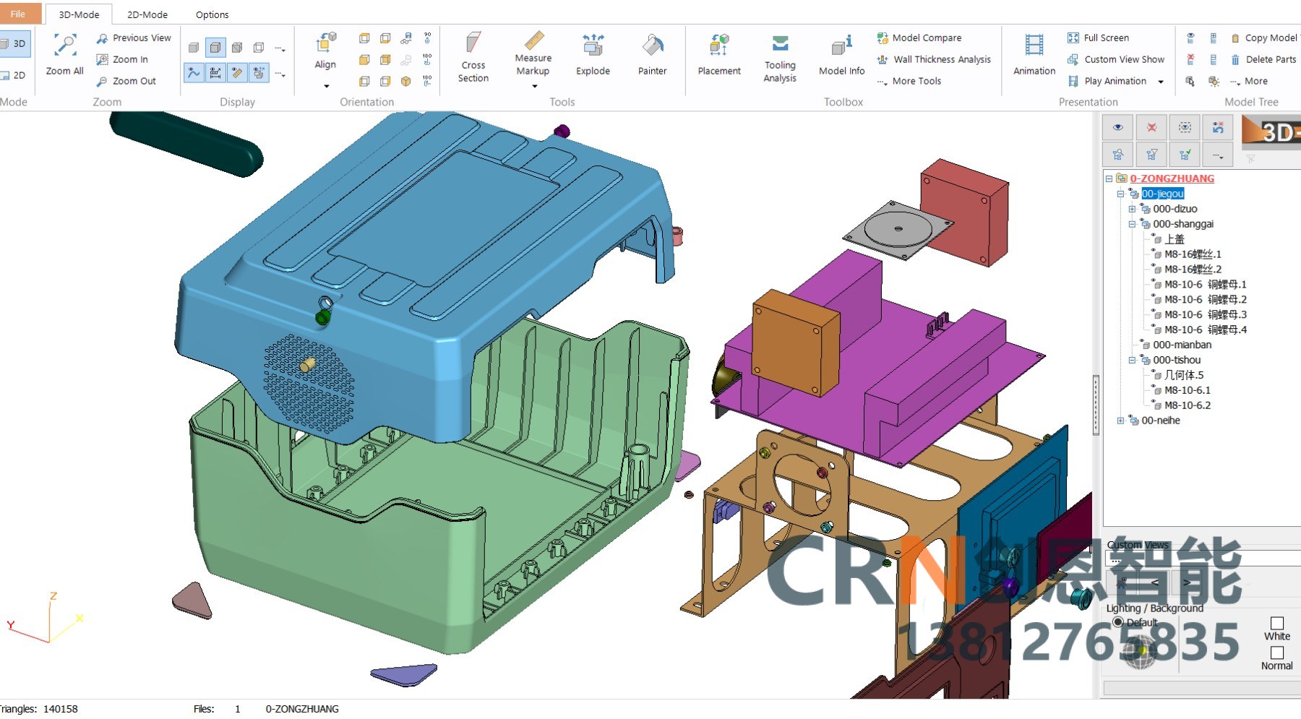Open the File menu
This screenshot has width=1301, height=719.
pyautogui.click(x=18, y=14)
